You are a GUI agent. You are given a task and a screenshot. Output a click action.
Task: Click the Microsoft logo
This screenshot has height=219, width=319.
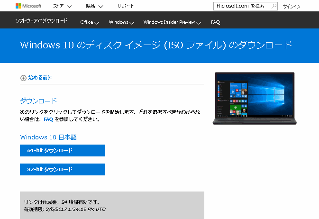tap(28, 6)
